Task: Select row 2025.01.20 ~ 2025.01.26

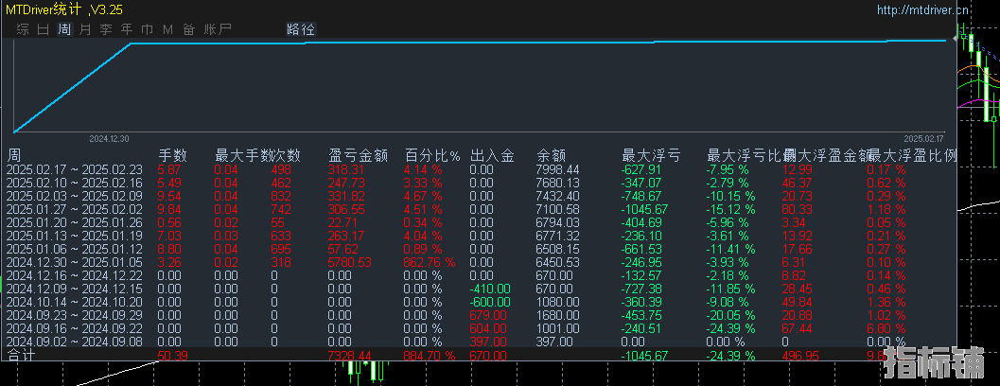Action: pos(481,222)
